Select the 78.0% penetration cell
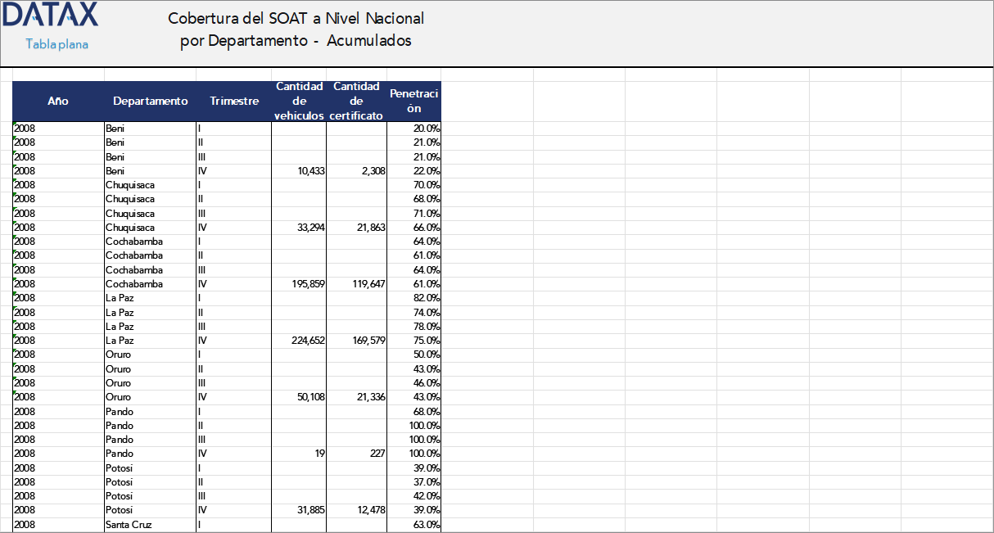This screenshot has width=994, height=533. (x=414, y=327)
